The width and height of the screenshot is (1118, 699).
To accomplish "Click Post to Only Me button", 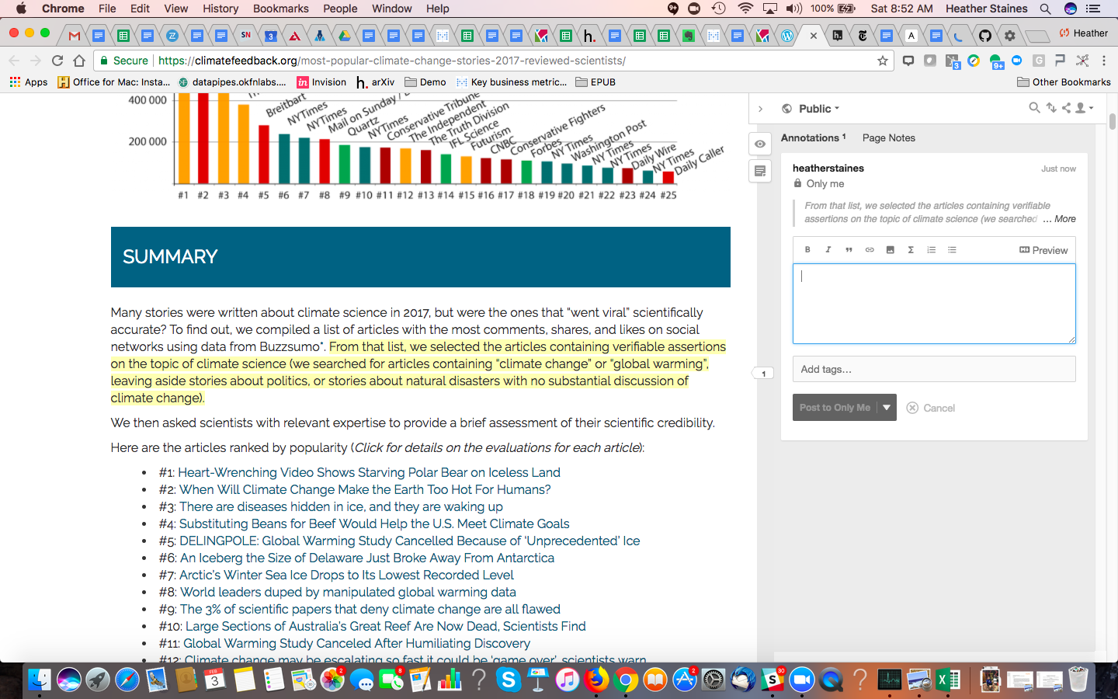I will coord(835,408).
